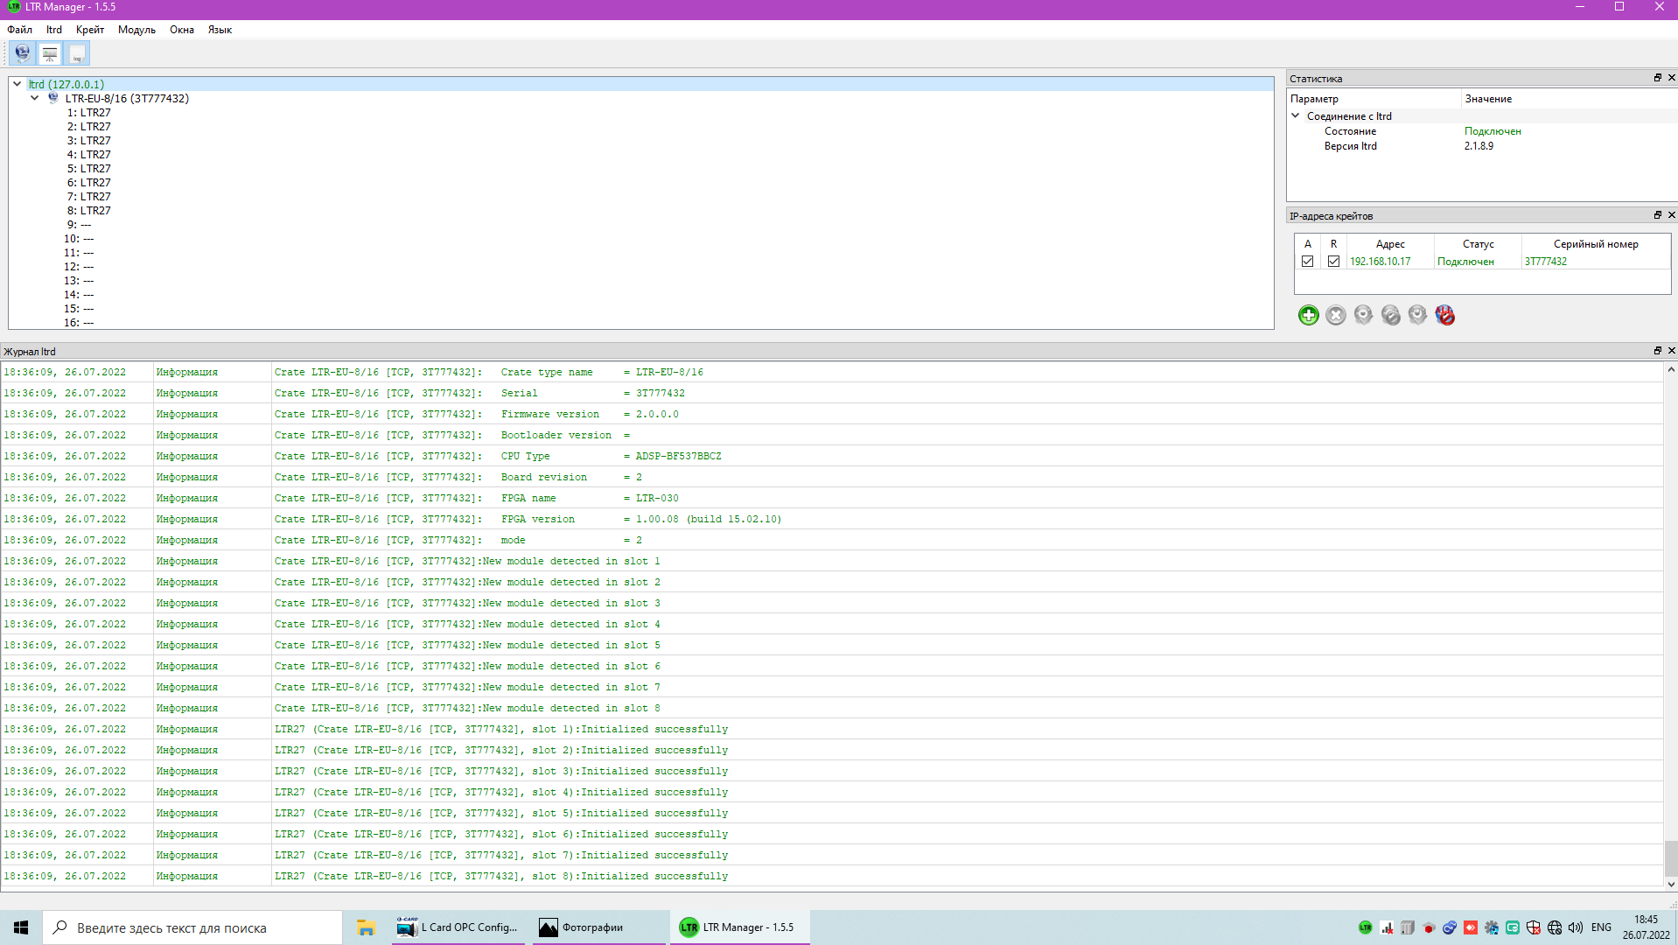The image size is (1678, 945).
Task: Click the second toolbar icon with monitor
Action: pos(50,53)
